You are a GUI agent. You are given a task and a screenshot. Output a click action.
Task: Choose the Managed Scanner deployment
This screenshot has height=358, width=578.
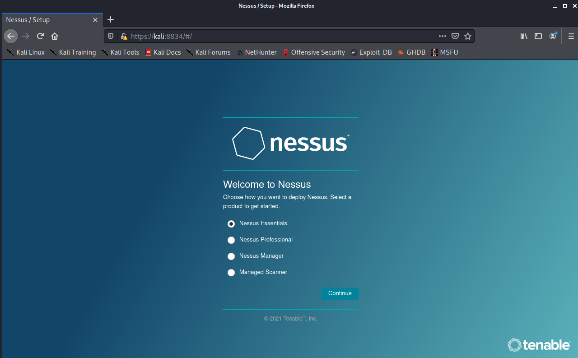(x=231, y=272)
